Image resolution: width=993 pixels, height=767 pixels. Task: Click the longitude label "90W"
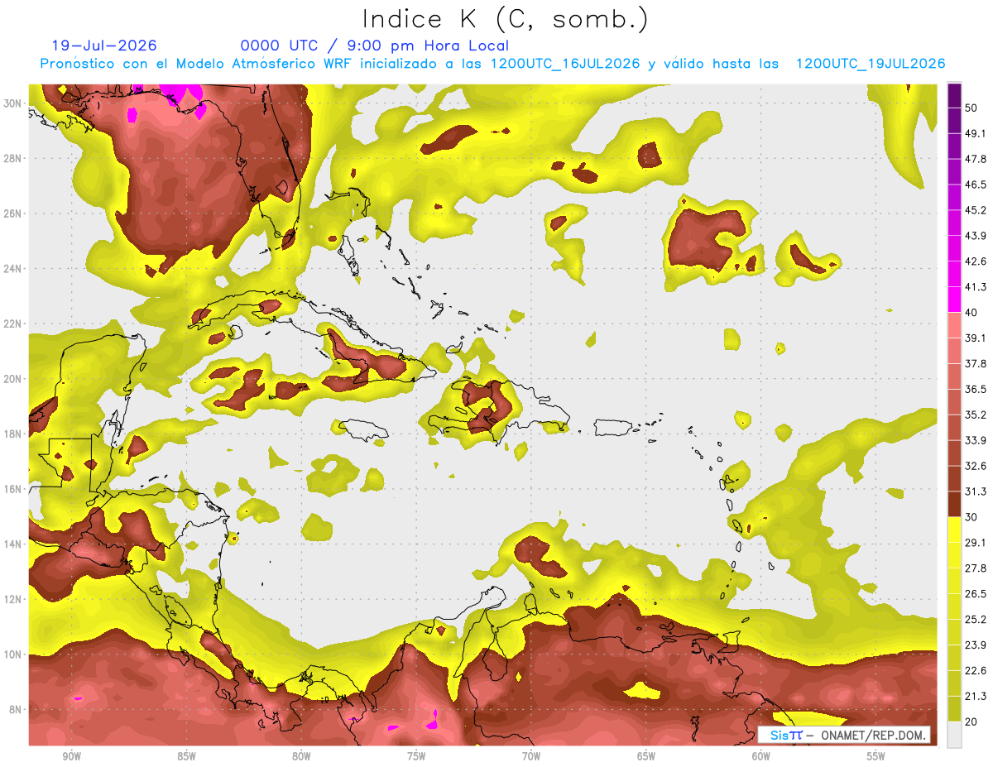click(71, 756)
